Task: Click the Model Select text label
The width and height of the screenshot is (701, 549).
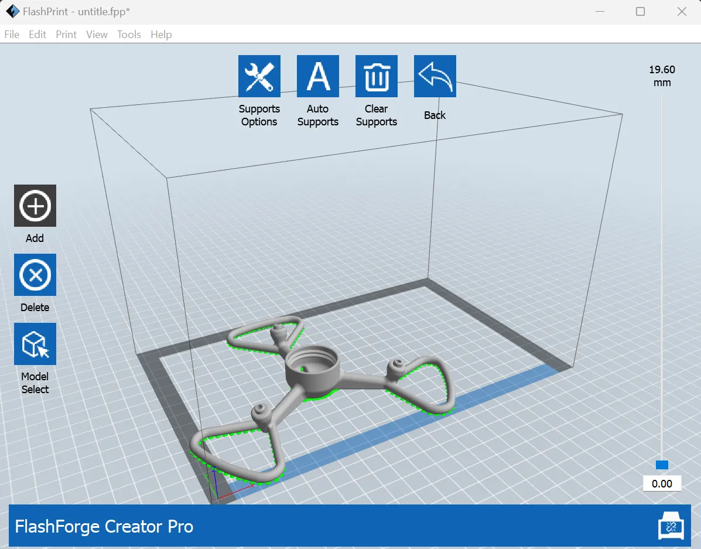Action: (35, 383)
